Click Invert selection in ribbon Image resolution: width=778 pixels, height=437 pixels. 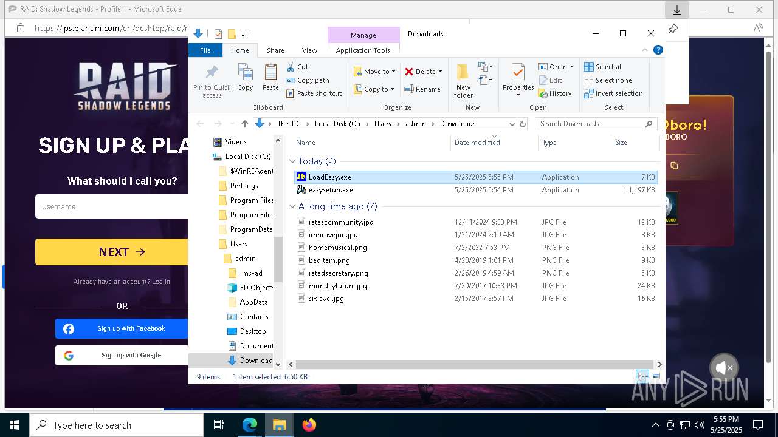[x=613, y=93]
